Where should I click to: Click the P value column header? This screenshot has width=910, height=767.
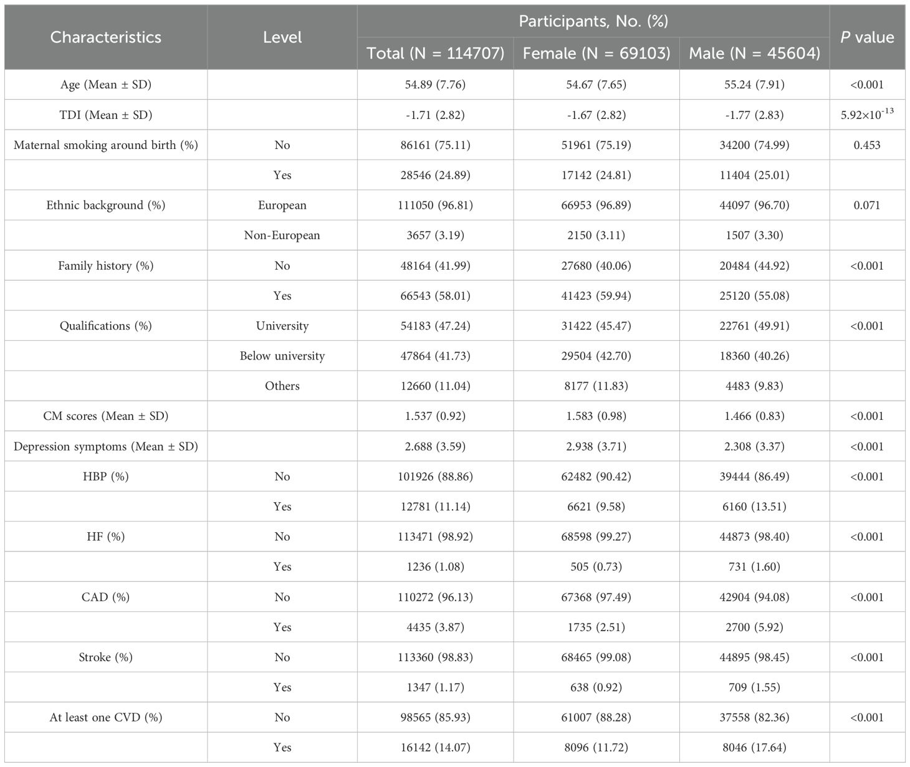[x=866, y=37]
